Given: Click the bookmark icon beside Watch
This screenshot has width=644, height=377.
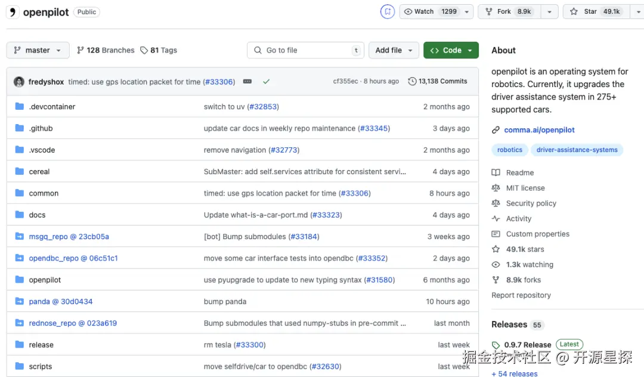Looking at the screenshot, I should (x=388, y=11).
